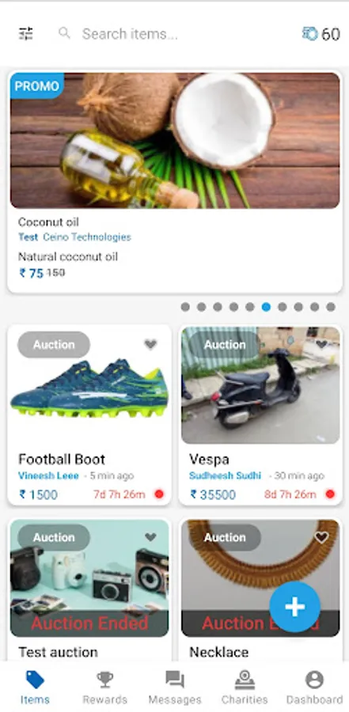Open the Messages chat tab
This screenshot has width=349, height=712.
pyautogui.click(x=174, y=688)
